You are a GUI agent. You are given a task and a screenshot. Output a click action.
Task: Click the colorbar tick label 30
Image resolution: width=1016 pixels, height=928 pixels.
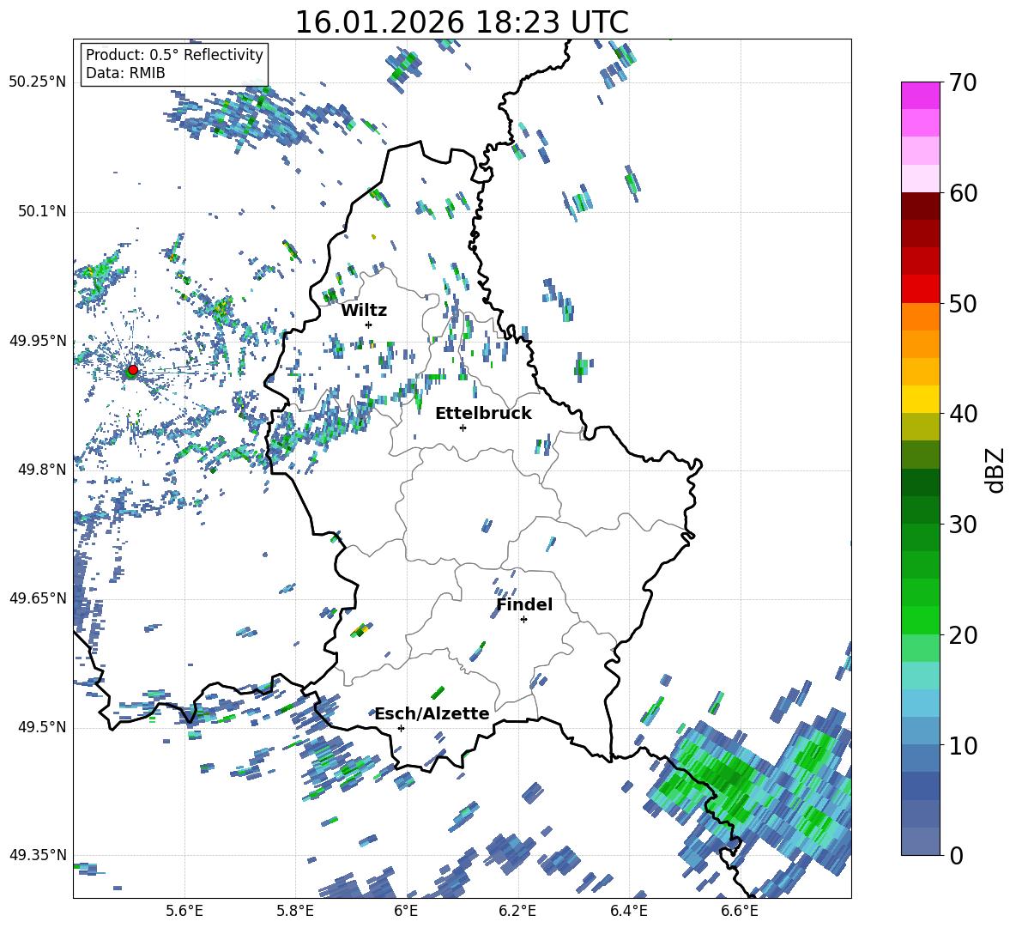(963, 525)
